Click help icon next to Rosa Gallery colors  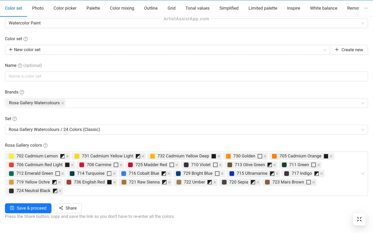(45, 145)
